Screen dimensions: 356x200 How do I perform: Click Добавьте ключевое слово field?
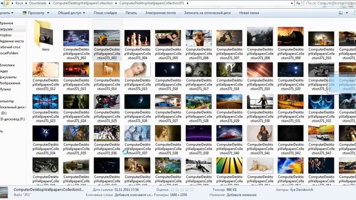tap(134, 195)
